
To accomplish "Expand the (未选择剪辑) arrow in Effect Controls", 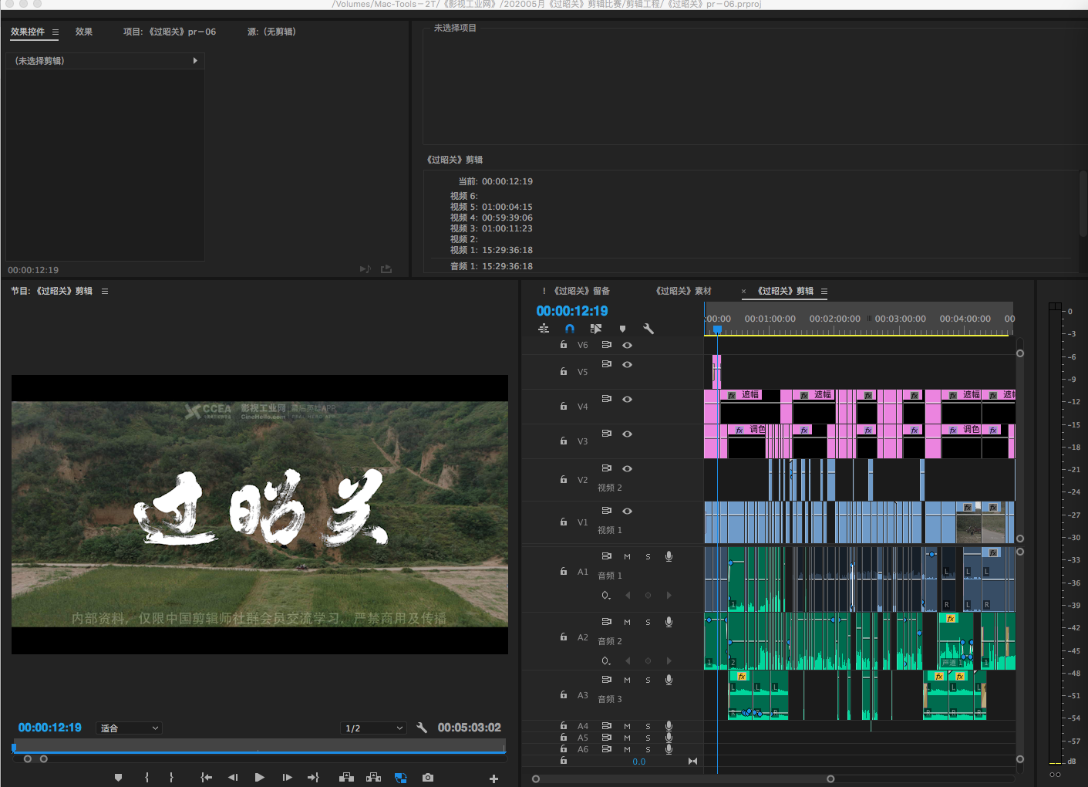I will tap(195, 60).
